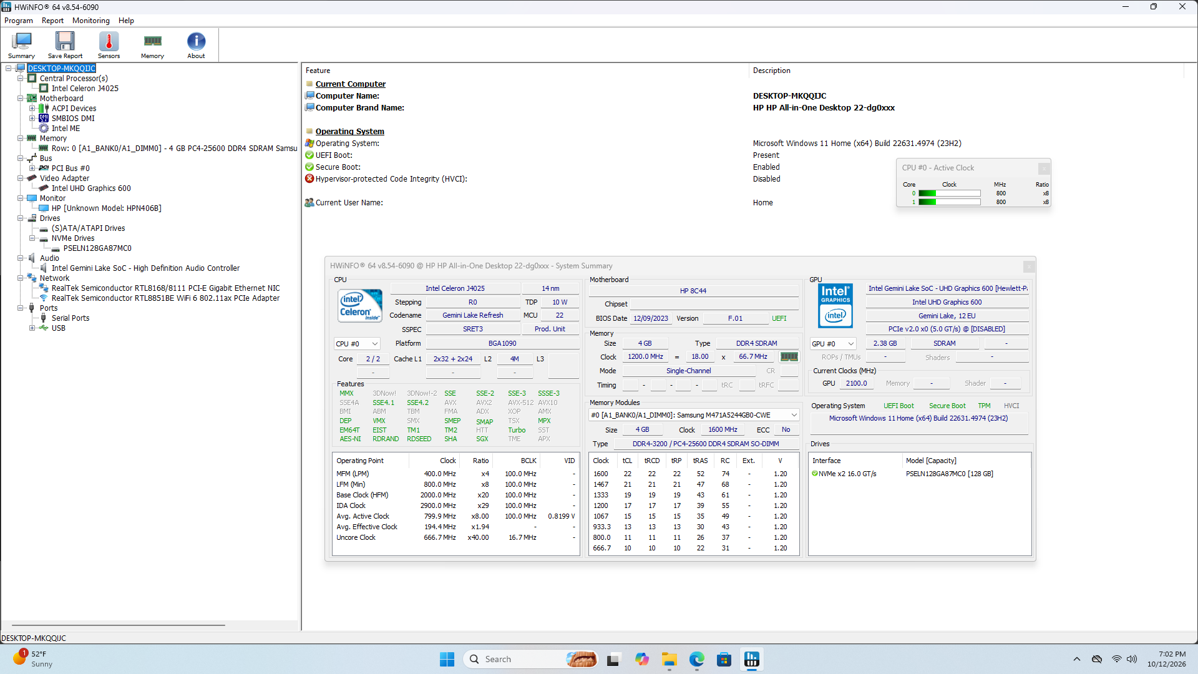Select PSELN128GA87MC0 drive in tree
The width and height of the screenshot is (1198, 674).
[x=97, y=248]
